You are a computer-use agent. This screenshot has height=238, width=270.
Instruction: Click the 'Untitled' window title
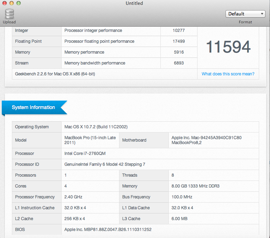pyautogui.click(x=134, y=3)
